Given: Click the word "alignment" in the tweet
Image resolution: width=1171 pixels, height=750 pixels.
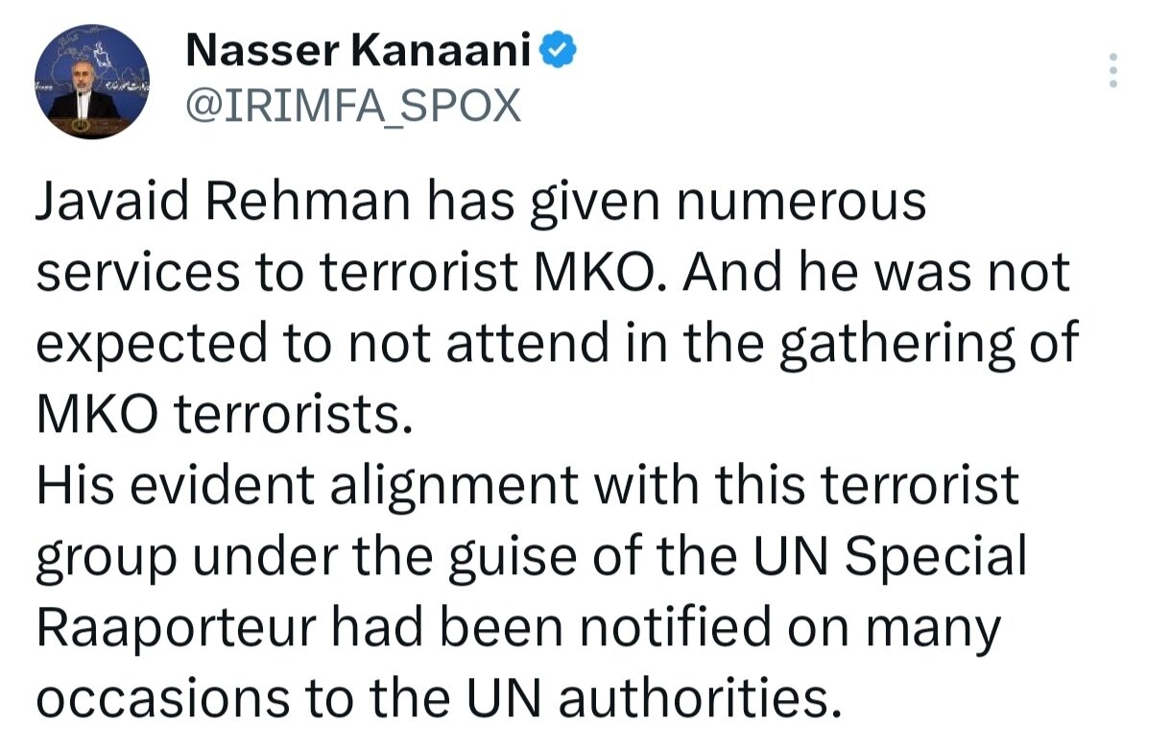Looking at the screenshot, I should [x=455, y=487].
